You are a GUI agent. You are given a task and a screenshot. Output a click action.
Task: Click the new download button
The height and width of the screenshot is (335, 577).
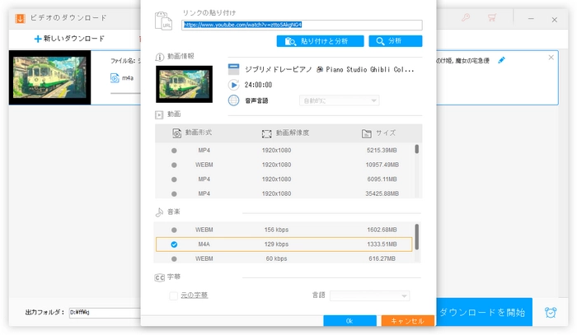click(x=69, y=39)
